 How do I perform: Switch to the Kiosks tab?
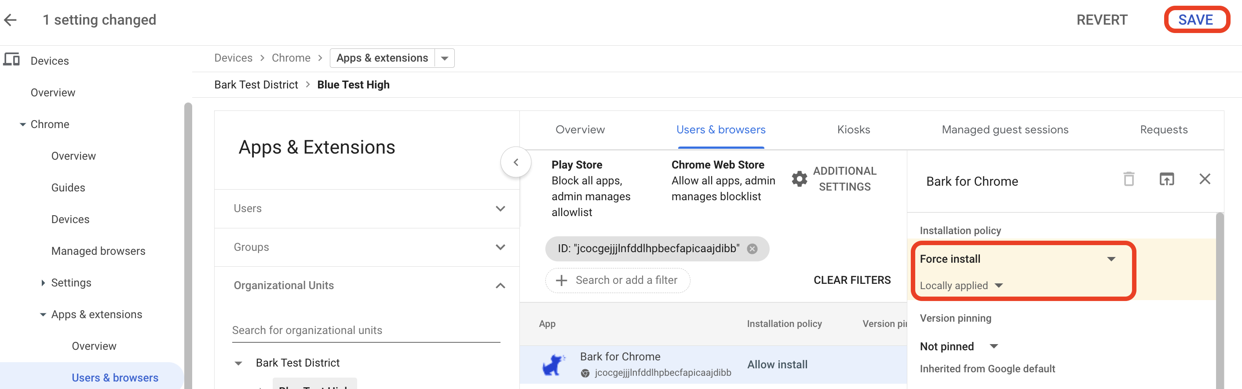(853, 130)
